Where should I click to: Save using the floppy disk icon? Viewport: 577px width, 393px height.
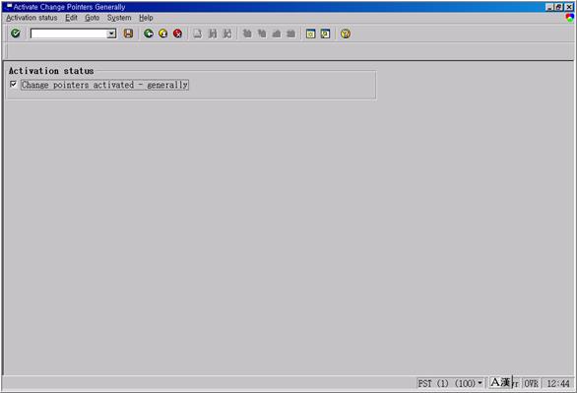coord(128,33)
